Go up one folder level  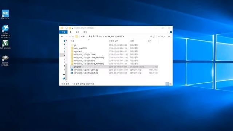click(73, 36)
